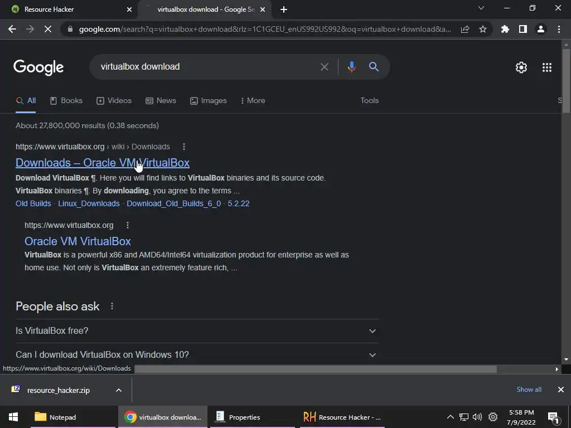The image size is (571, 428).
Task: Click the vertical scrollbar thumb
Action: click(x=566, y=81)
